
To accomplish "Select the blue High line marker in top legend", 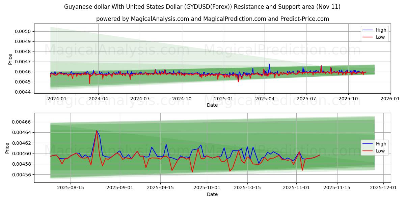I will 370,30.
